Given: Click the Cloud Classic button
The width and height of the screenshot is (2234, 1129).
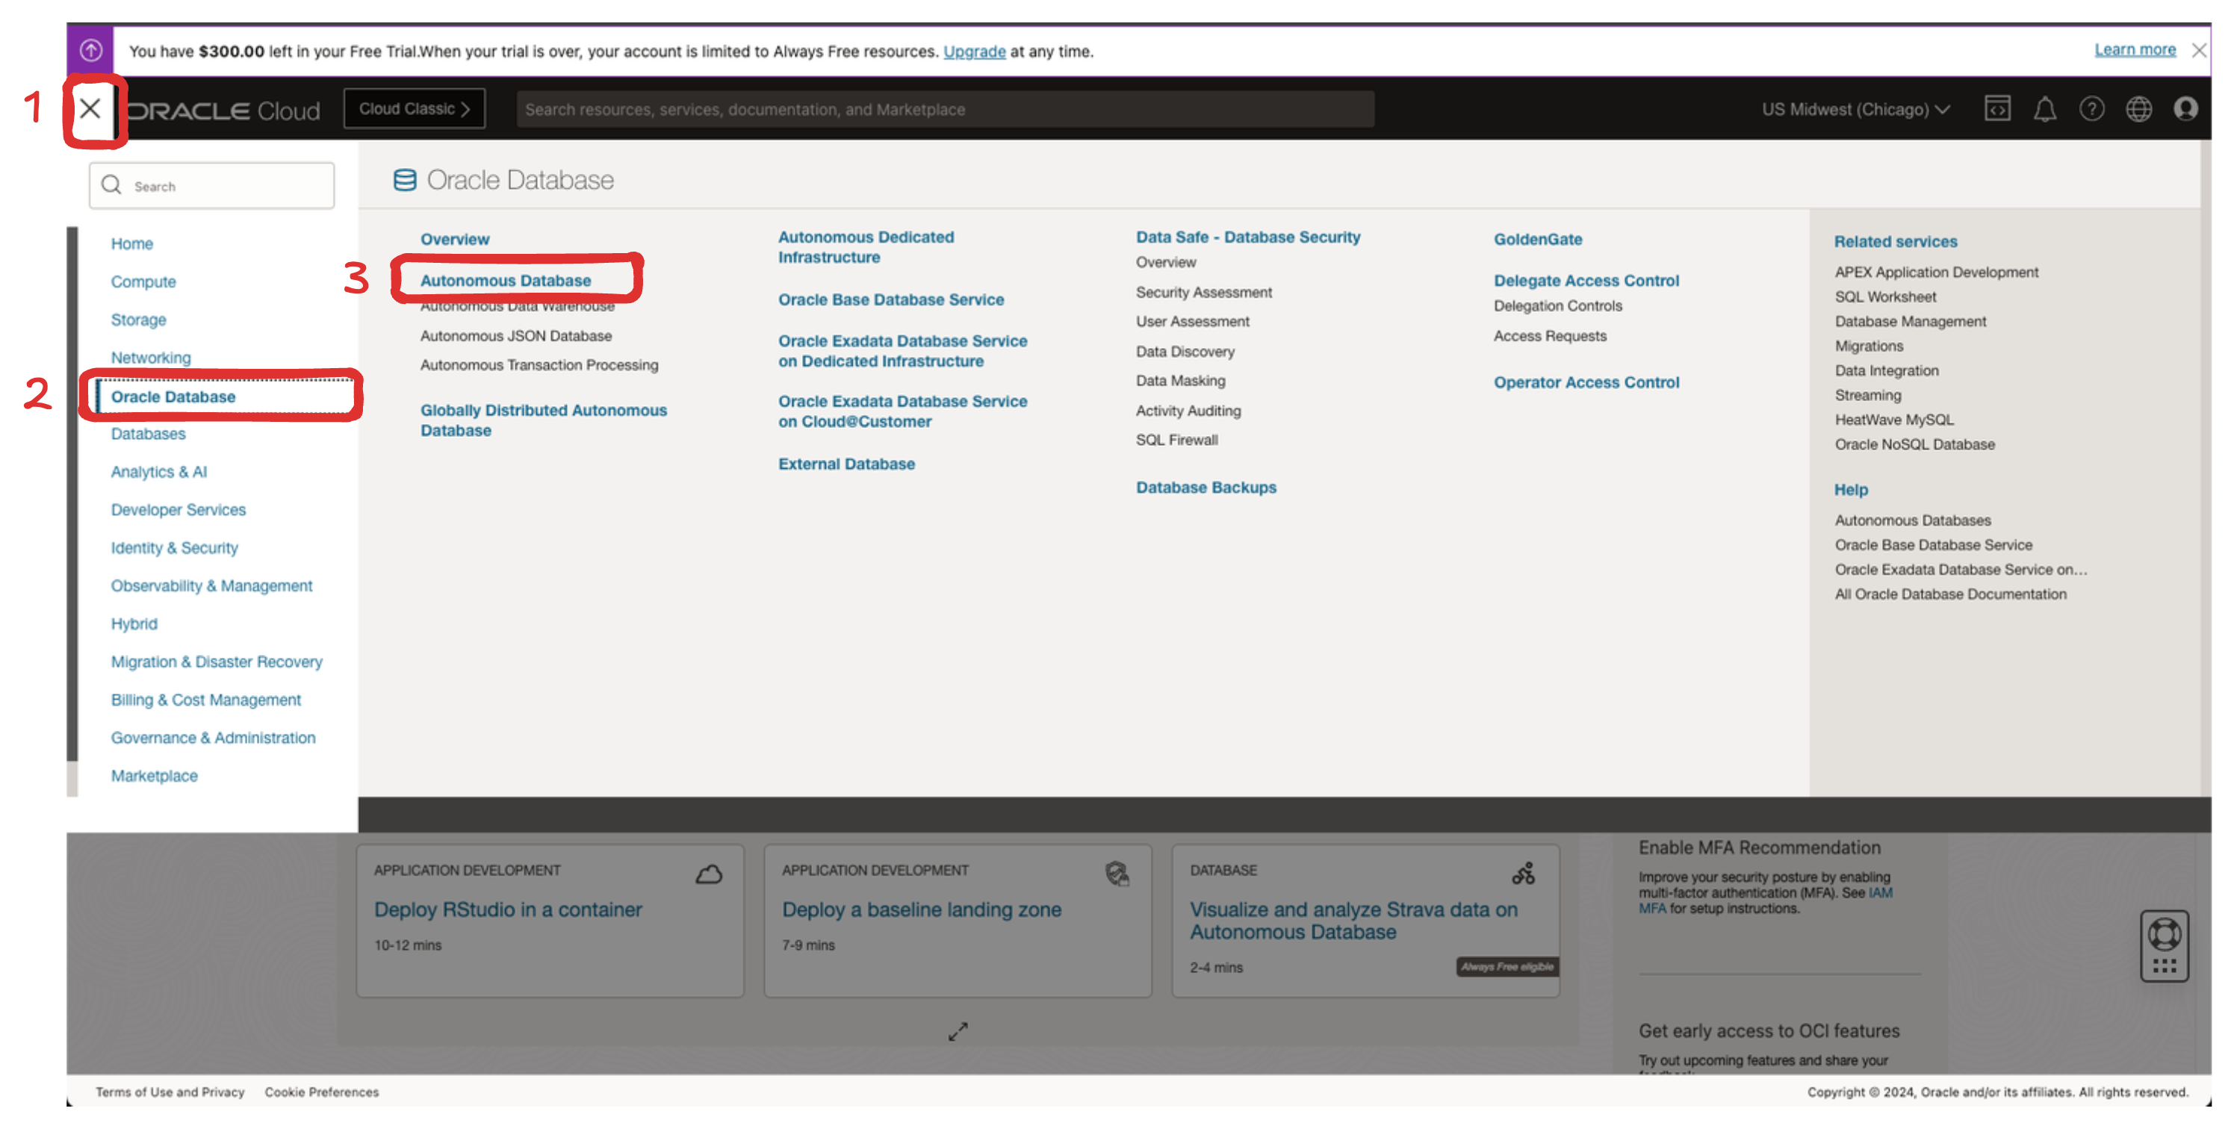Looking at the screenshot, I should coord(415,108).
